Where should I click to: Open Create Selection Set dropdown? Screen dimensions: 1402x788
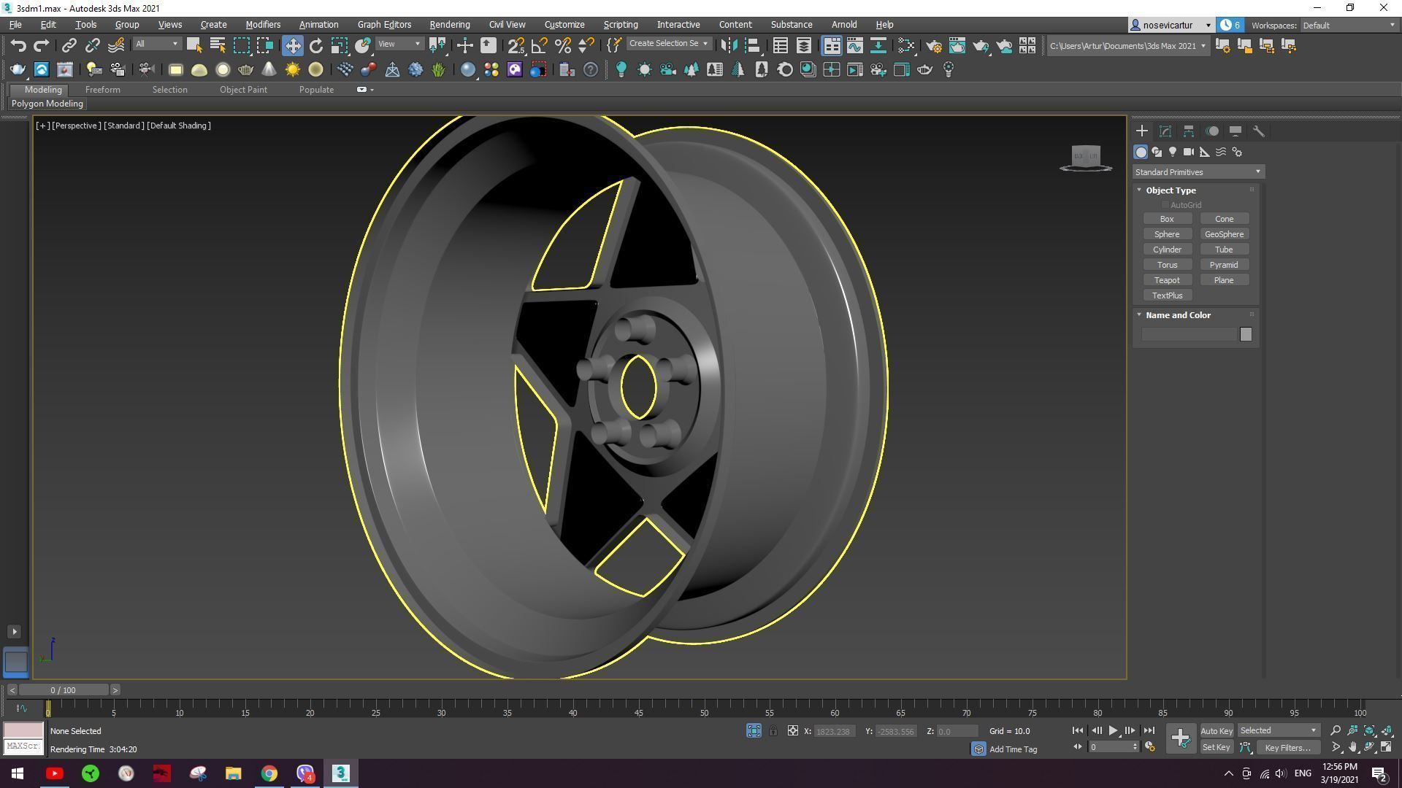[668, 44]
